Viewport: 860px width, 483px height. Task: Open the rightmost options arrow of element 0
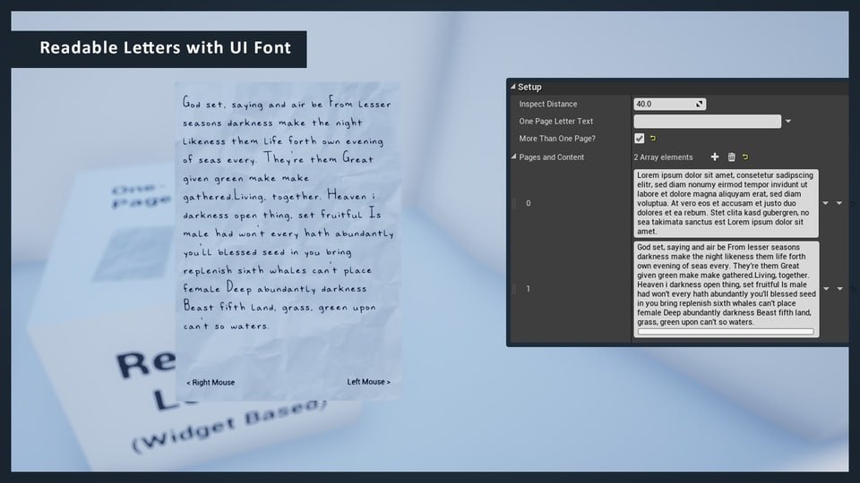pyautogui.click(x=839, y=203)
